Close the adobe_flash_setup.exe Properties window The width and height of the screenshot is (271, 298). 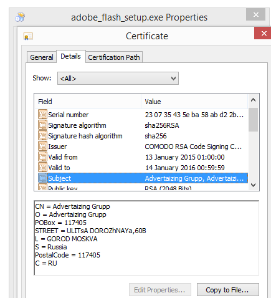pyautogui.click(x=255, y=14)
